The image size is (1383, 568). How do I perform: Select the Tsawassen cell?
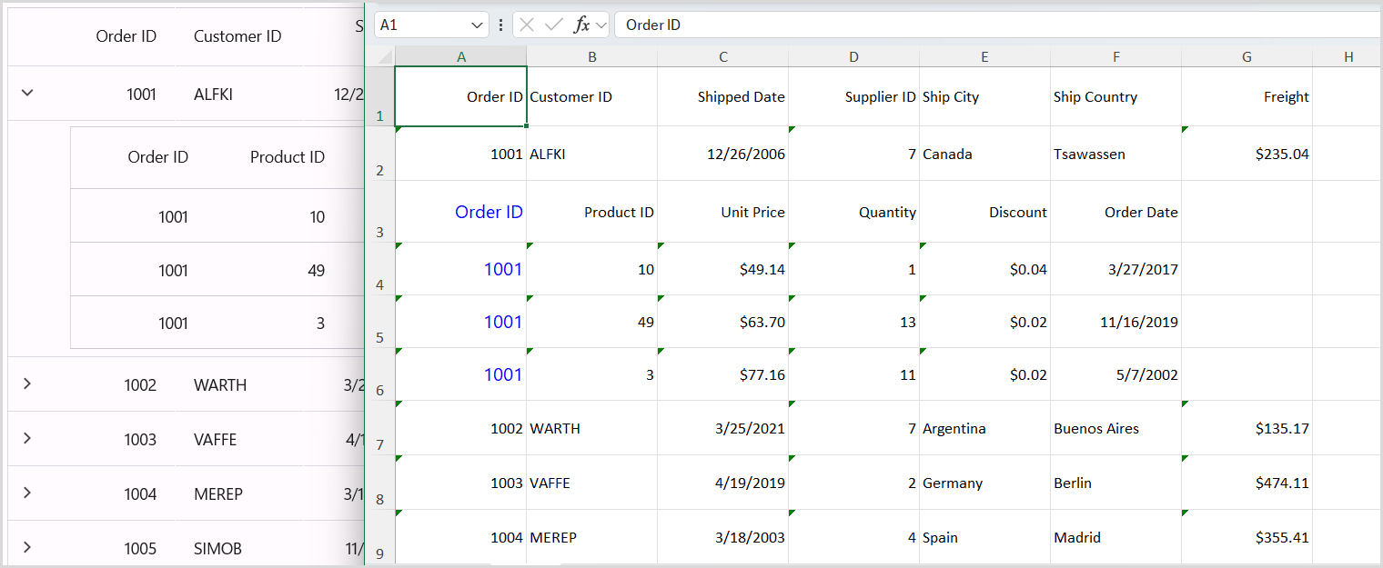tap(1116, 154)
